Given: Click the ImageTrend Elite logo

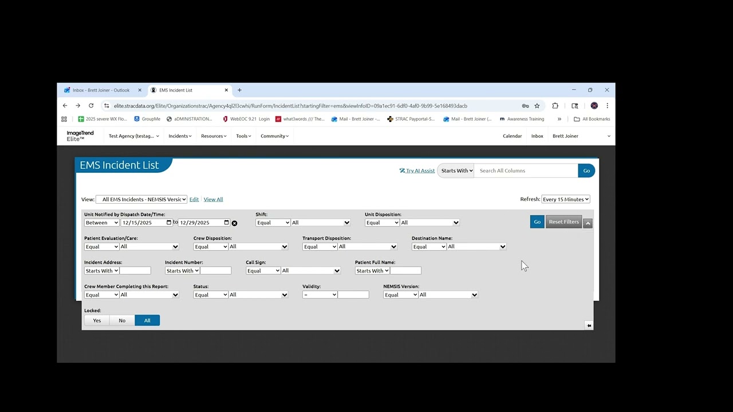Looking at the screenshot, I should pos(80,136).
